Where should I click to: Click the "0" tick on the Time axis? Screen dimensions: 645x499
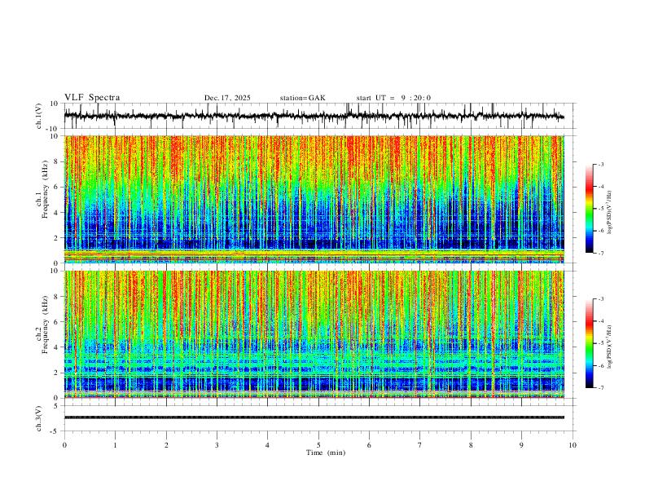point(64,445)
